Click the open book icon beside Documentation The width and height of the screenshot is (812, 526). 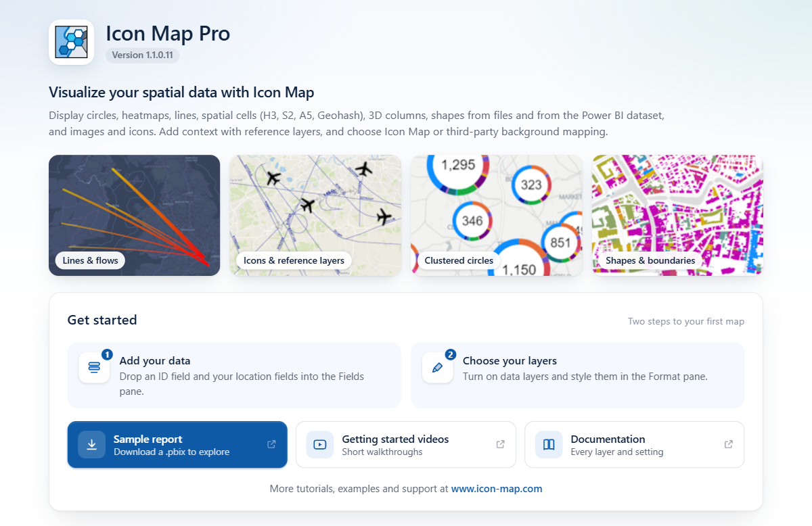[x=549, y=445]
